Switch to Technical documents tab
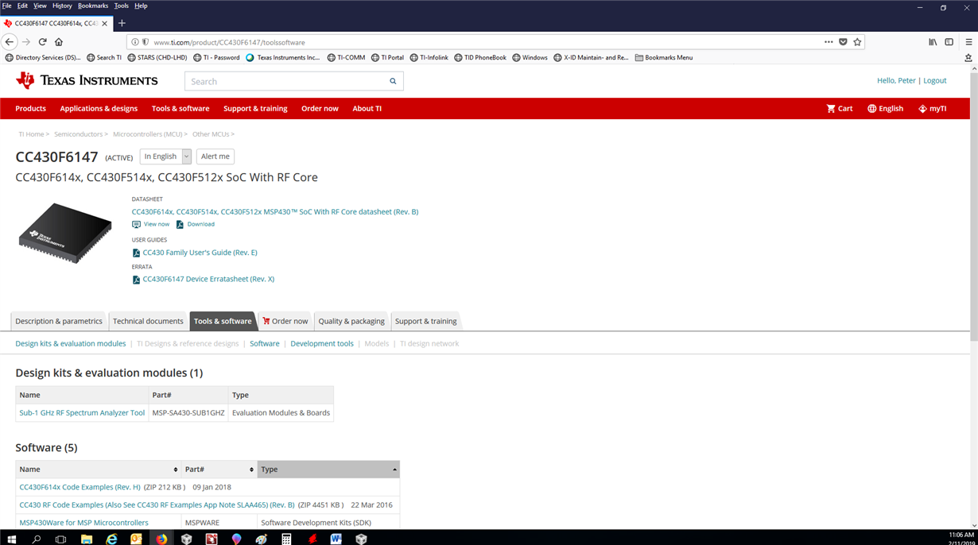Viewport: 978px width, 545px height. (x=148, y=321)
